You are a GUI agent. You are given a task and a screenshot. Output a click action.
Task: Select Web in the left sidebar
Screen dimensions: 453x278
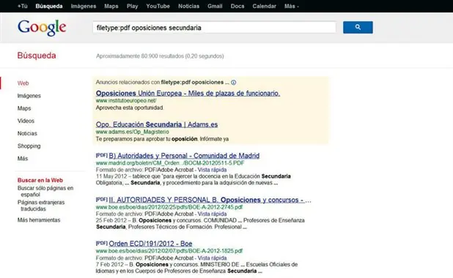[x=23, y=83]
